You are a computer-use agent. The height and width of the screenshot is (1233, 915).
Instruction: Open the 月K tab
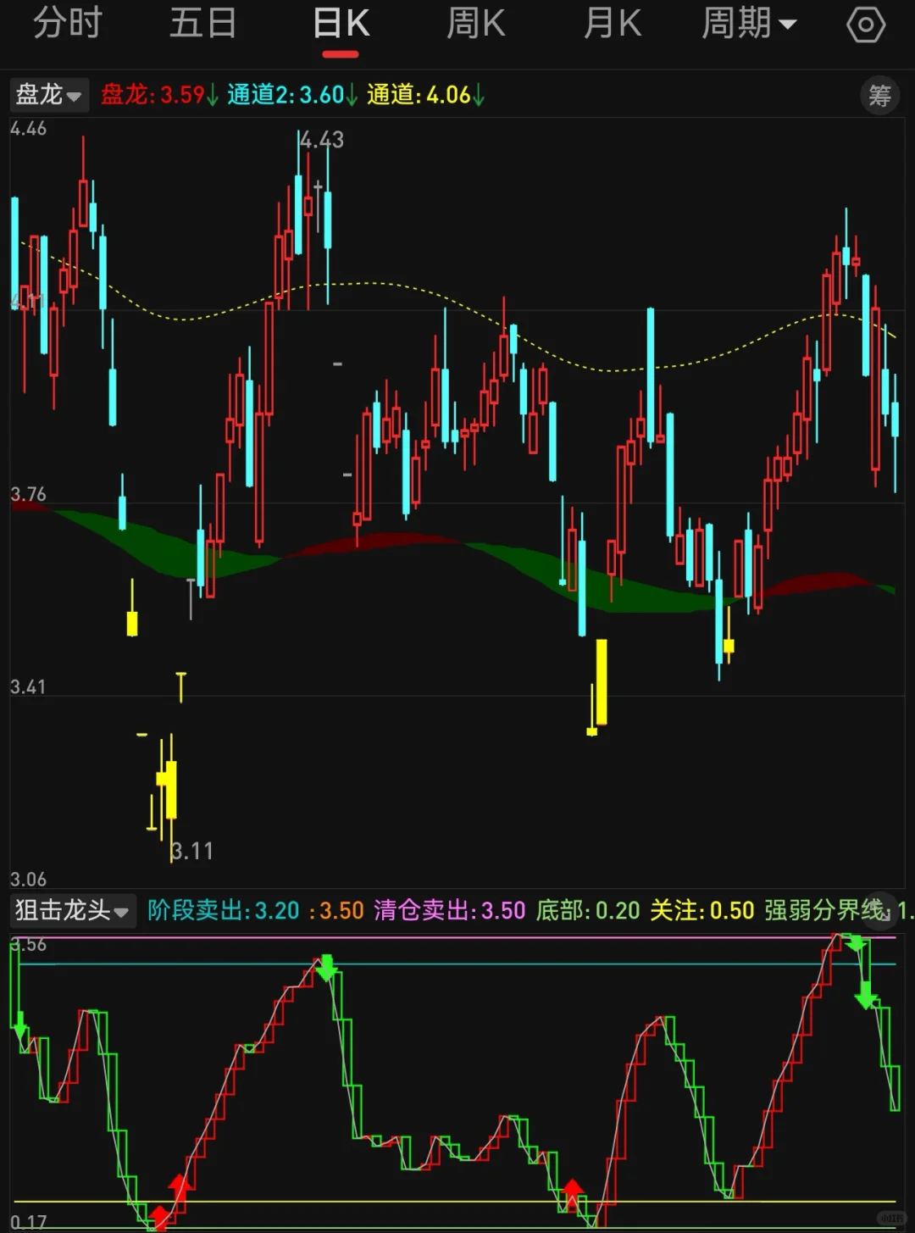point(613,24)
